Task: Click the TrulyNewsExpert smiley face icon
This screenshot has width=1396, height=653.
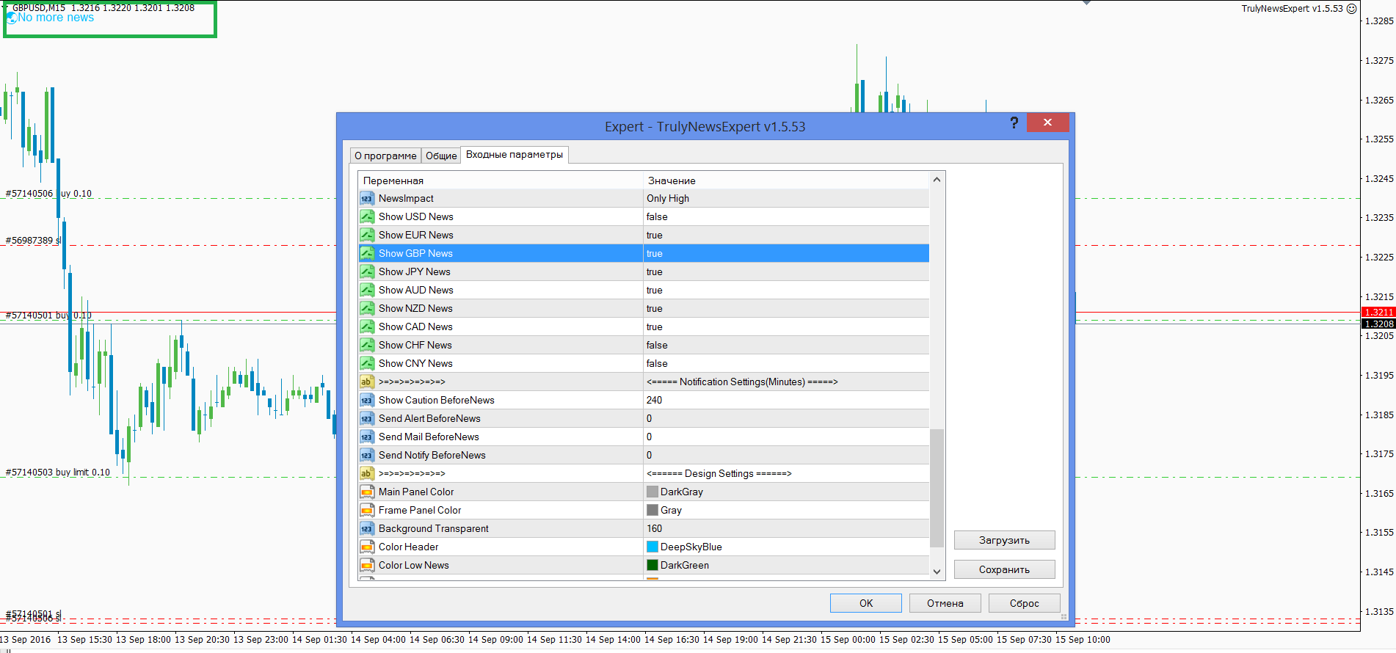Action: 1351,9
